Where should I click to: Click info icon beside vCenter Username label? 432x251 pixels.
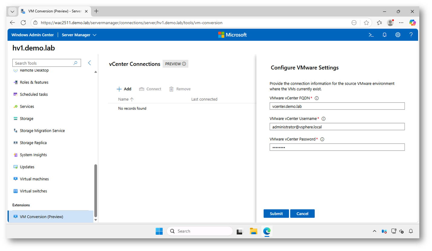[323, 119]
